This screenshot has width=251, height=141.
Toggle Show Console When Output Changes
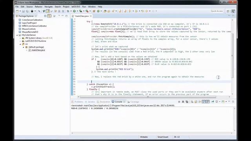pyautogui.click(x=204, y=102)
